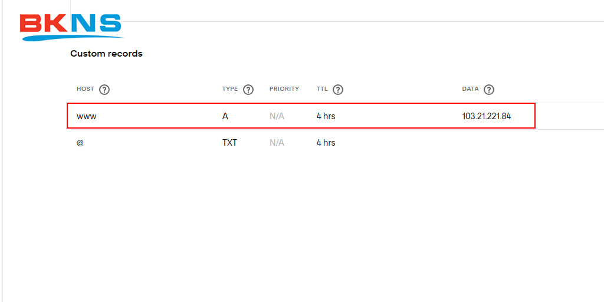Click N/A priority in the TXT row

point(277,143)
